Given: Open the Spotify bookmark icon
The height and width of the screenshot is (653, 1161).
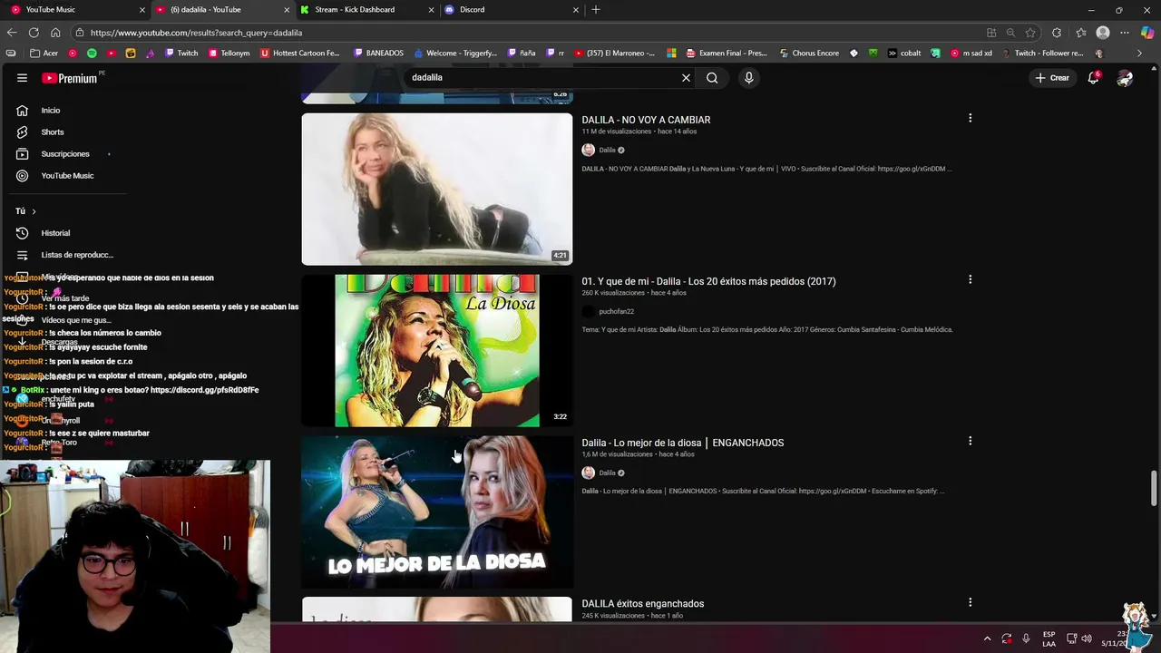Looking at the screenshot, I should pyautogui.click(x=92, y=54).
